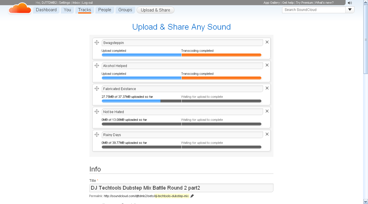The image size is (368, 204).
Task: Click the Alcohol Helped transcoding progress bar
Action: pyautogui.click(x=221, y=78)
